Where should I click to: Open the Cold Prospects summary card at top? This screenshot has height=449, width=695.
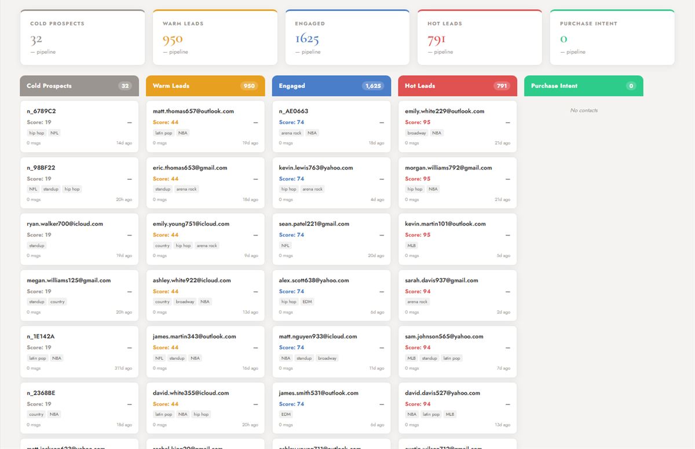pos(82,38)
